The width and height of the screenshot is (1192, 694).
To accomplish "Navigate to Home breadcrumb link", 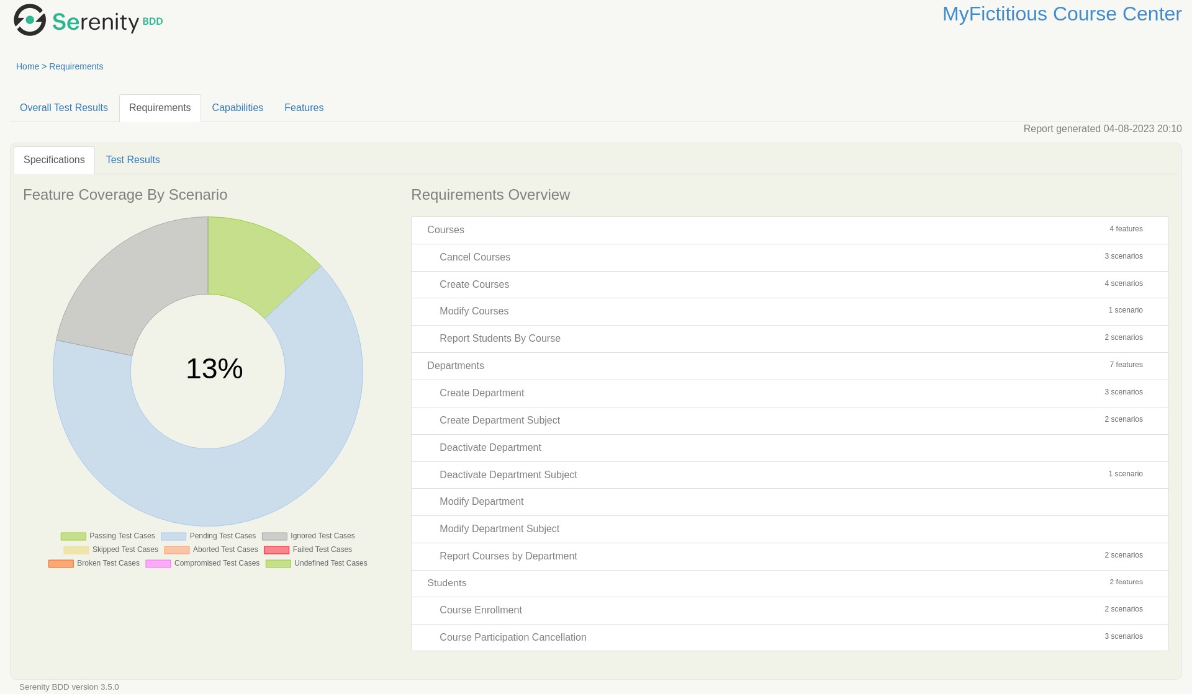I will pos(28,66).
